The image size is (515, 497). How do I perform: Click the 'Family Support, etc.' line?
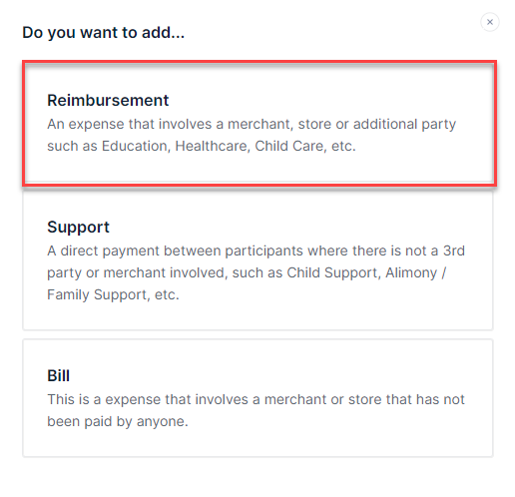[113, 294]
